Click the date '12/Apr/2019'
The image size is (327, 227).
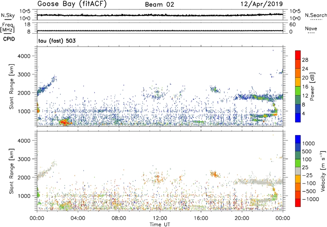coord(262,4)
